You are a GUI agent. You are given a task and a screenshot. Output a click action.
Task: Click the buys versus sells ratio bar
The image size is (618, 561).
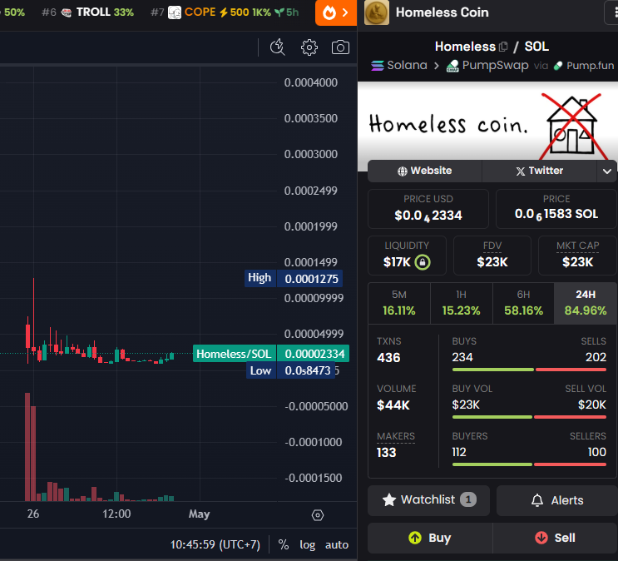coord(529,370)
